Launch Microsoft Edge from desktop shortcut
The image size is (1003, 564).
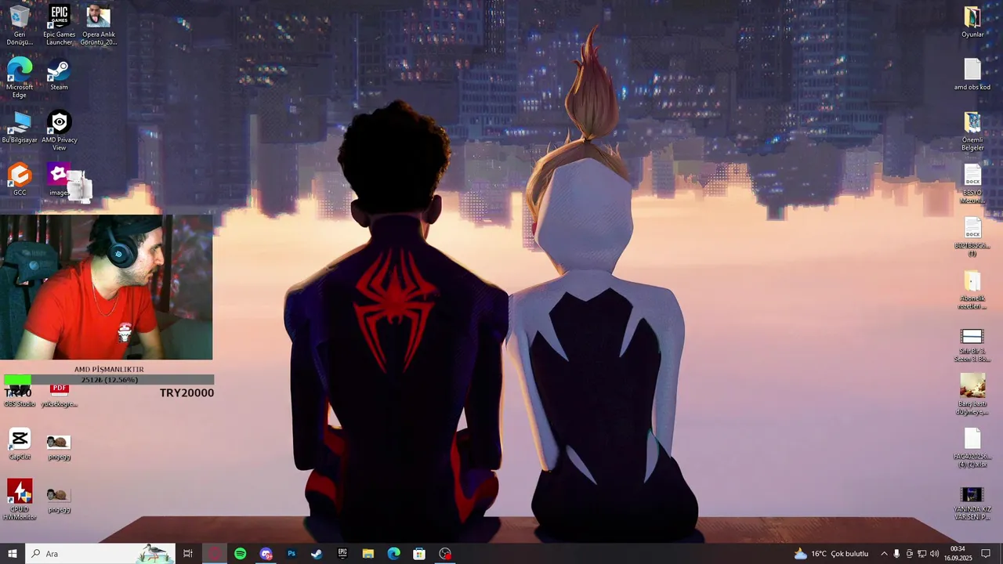click(20, 78)
